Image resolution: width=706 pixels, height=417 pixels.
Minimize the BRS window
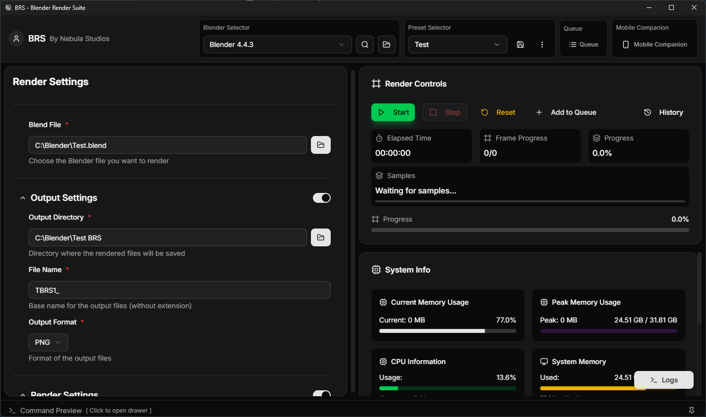tap(649, 7)
